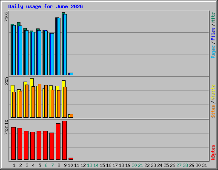218x170 pixels.
Task: Select the day 9 cyan pages bar
Action: tap(65, 45)
